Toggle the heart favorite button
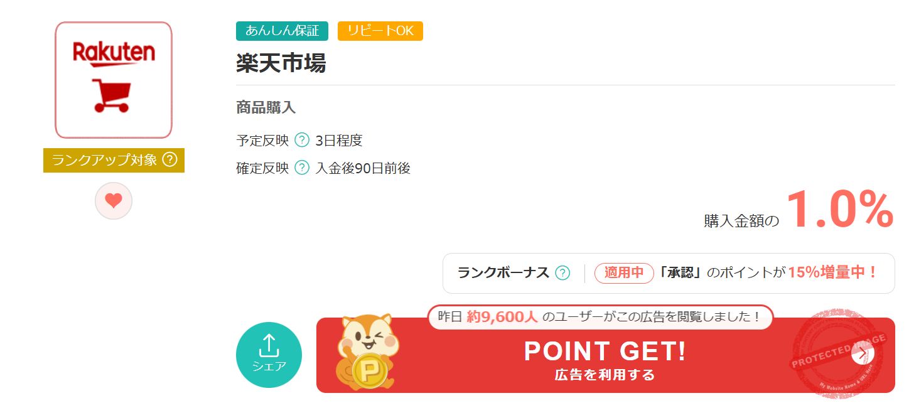This screenshot has width=909, height=408. (x=113, y=200)
